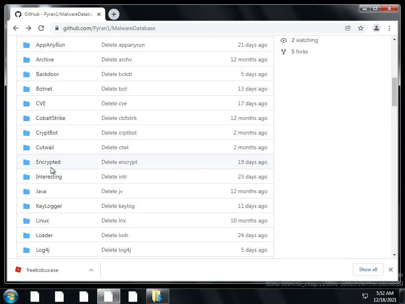Open the Linux folder link
405x304 pixels.
(42, 220)
